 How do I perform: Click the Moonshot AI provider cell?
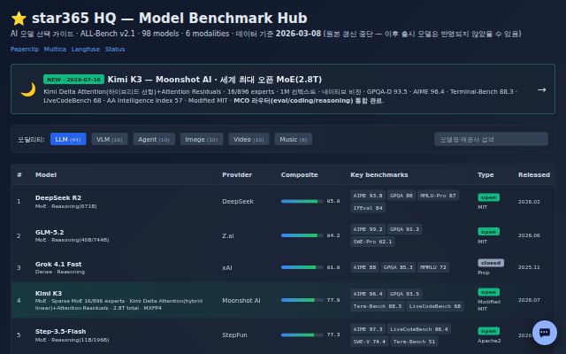241,300
